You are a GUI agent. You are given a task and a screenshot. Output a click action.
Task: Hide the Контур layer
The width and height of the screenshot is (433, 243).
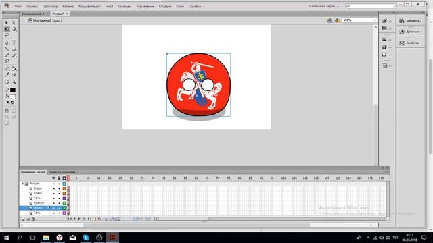pyautogui.click(x=54, y=203)
